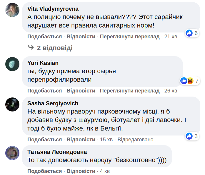Viewport: 205px width, 175px height.
Task: Reply to Vita Vladymyrovna's comment
Action: click(81, 37)
